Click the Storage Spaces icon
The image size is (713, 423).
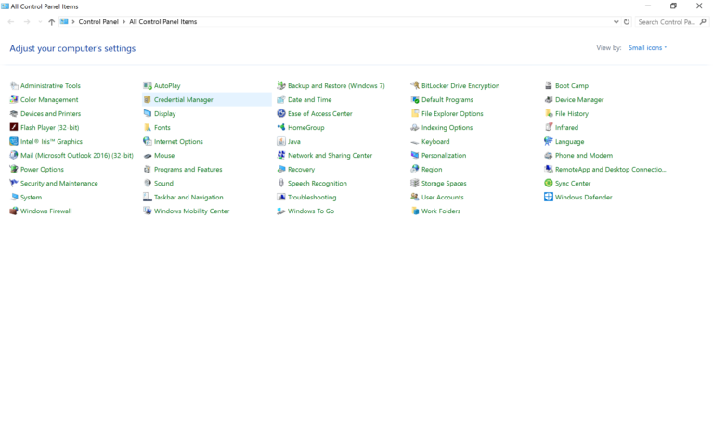coord(415,183)
